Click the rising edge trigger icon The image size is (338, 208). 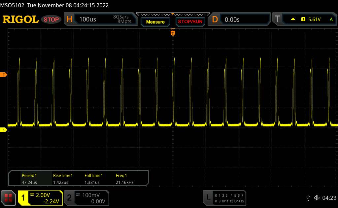click(x=293, y=19)
